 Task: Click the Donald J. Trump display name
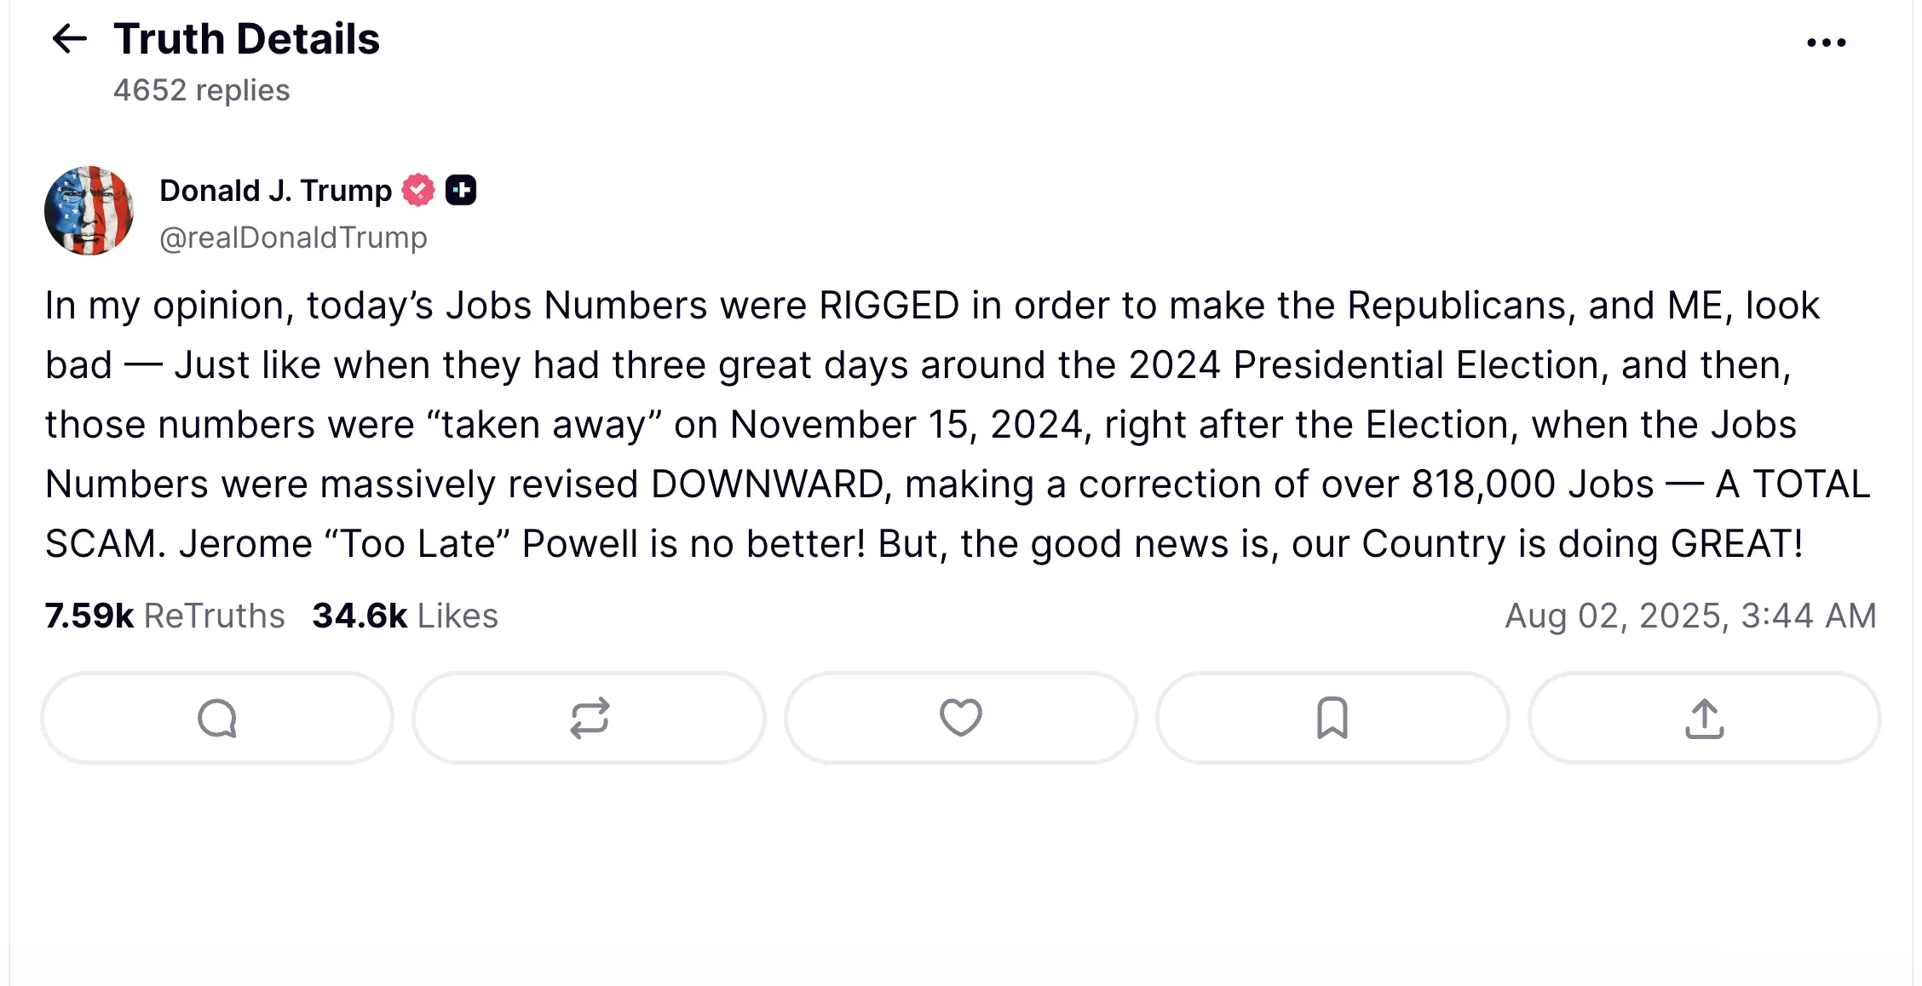[275, 191]
